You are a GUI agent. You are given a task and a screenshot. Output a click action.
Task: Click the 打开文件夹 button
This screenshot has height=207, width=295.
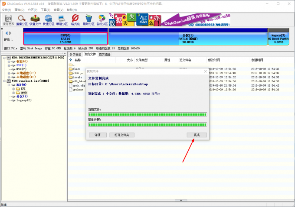(x=121, y=135)
